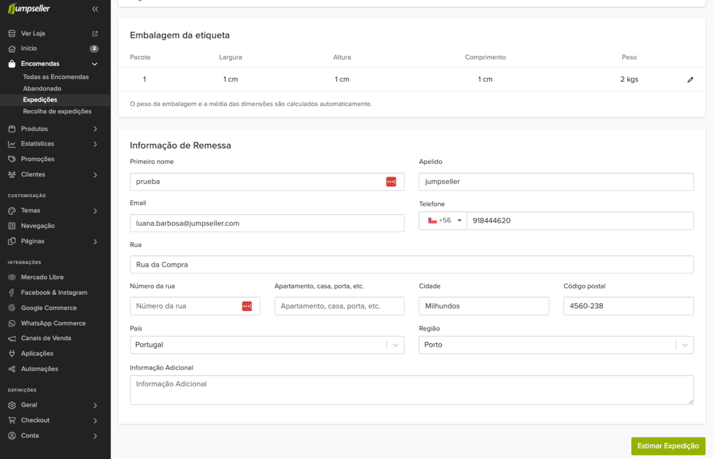Select Expedições submenu item

pyautogui.click(x=40, y=100)
